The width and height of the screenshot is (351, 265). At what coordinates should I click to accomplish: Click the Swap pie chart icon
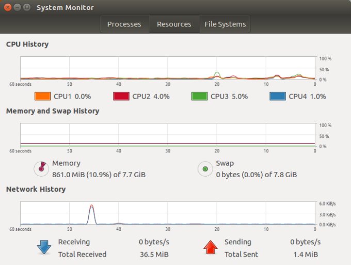[x=205, y=168]
